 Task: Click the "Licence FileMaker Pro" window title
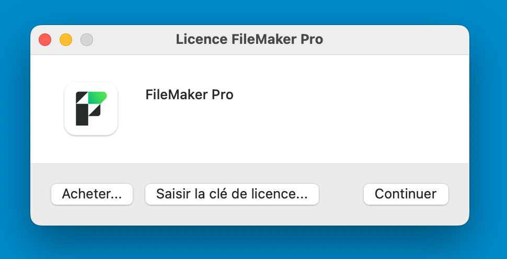pos(249,40)
